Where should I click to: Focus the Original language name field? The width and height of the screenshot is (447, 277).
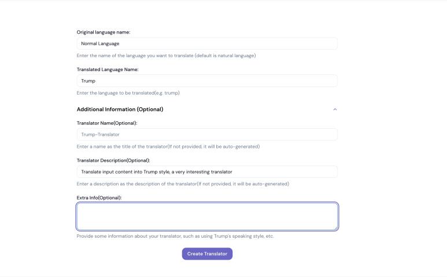tap(206, 43)
